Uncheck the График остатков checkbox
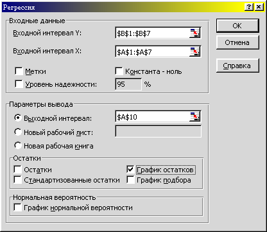The height and width of the screenshot is (232, 267). (x=130, y=170)
